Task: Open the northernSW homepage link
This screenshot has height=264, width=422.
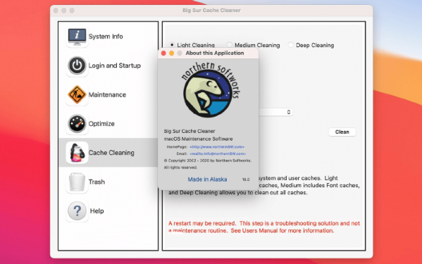Action: pyautogui.click(x=217, y=147)
